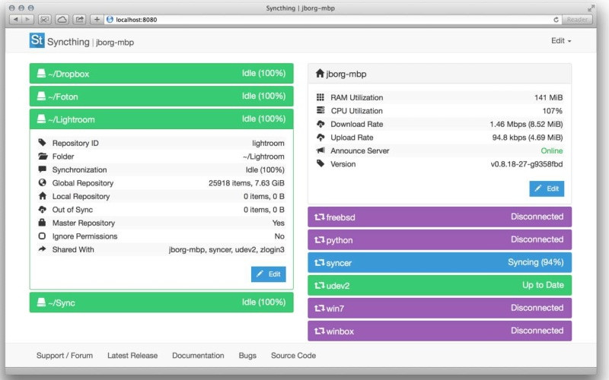Click the open folder icon beside Folder
Image resolution: width=609 pixels, height=380 pixels.
coord(43,157)
